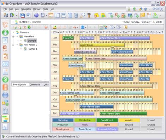The height and width of the screenshot is (140, 166).
Task: Add new password with lock-plus icon
Action: pos(136,15)
